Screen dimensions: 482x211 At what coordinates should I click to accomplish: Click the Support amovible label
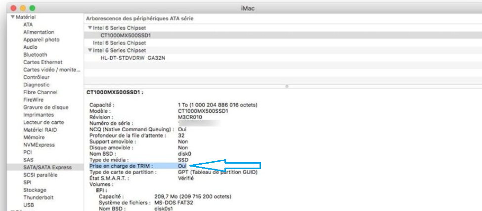point(113,141)
